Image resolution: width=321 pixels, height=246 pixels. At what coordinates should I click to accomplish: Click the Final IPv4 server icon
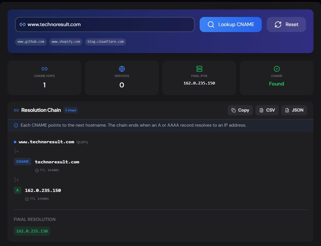pyautogui.click(x=199, y=69)
